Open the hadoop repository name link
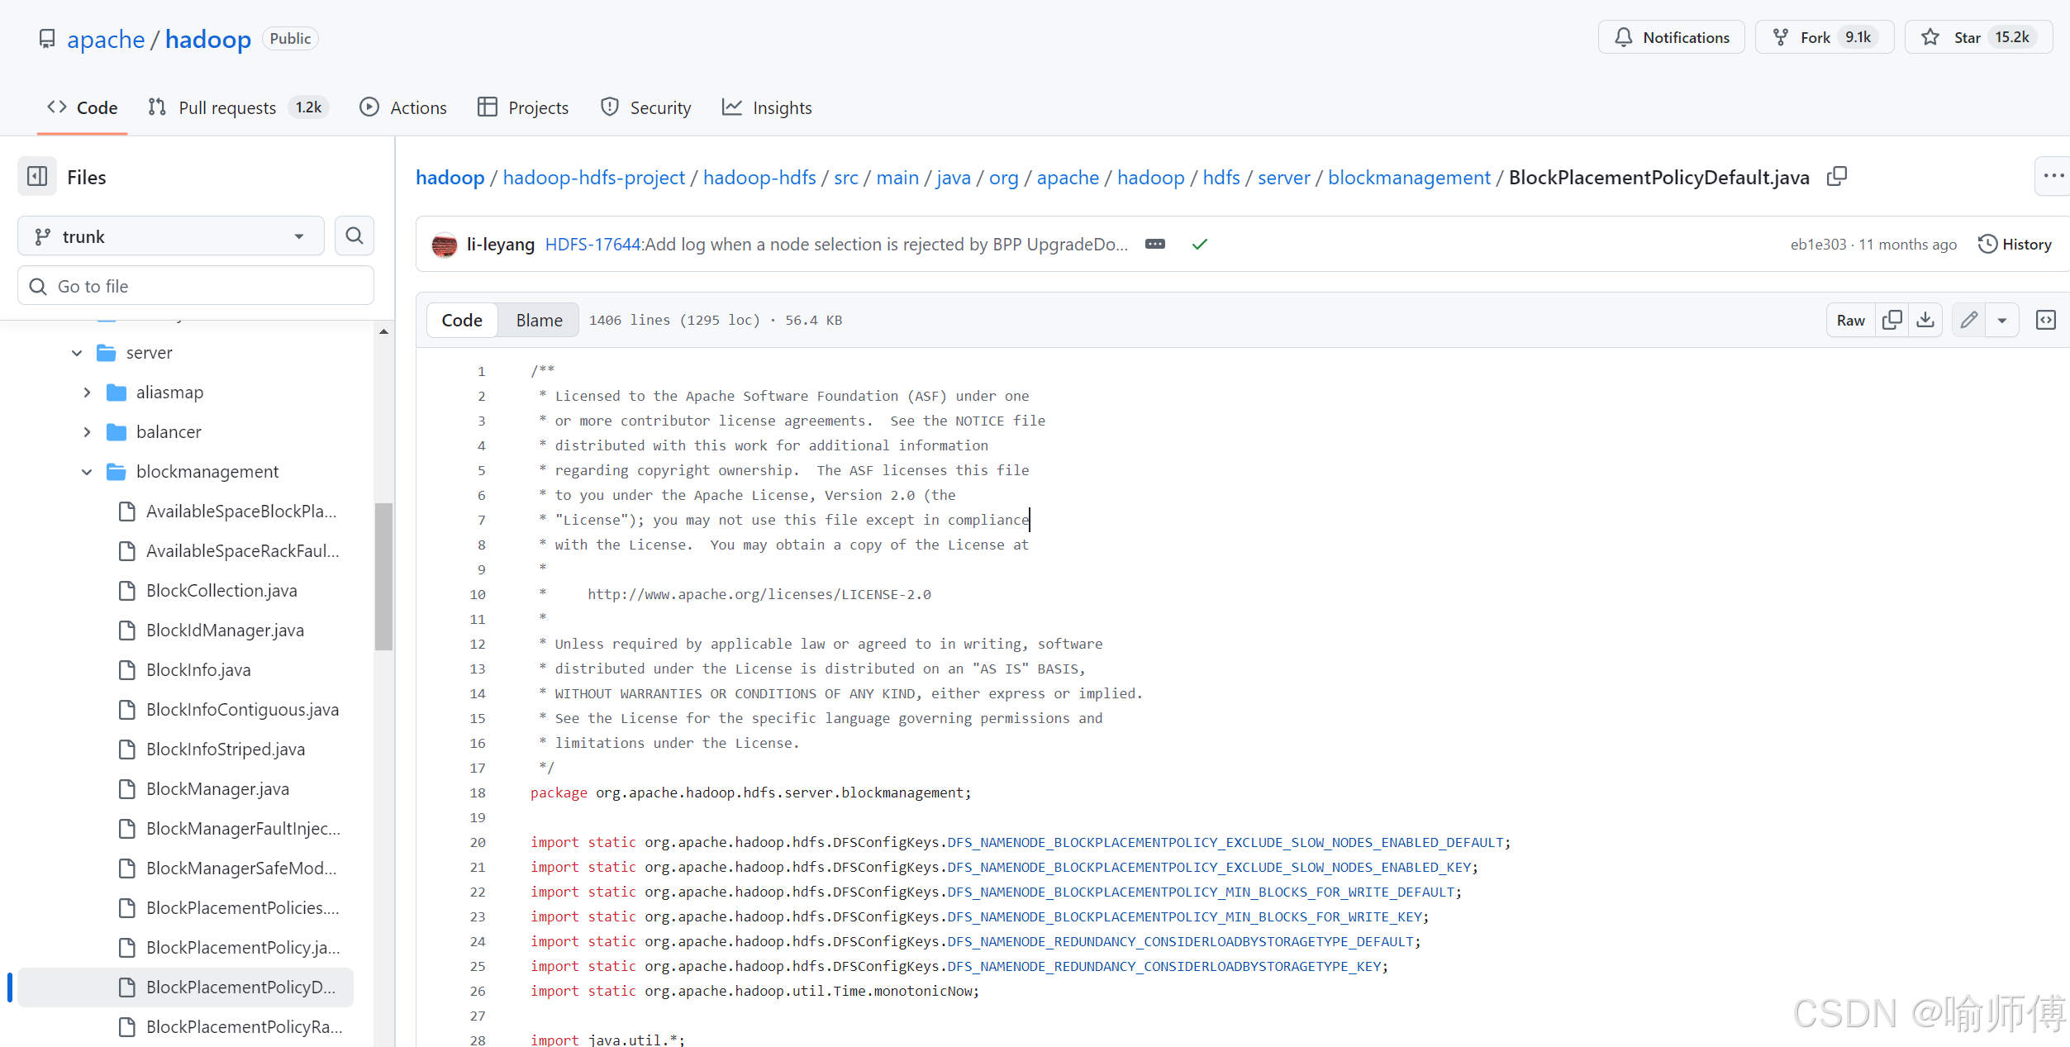Image resolution: width=2070 pixels, height=1047 pixels. 208,39
